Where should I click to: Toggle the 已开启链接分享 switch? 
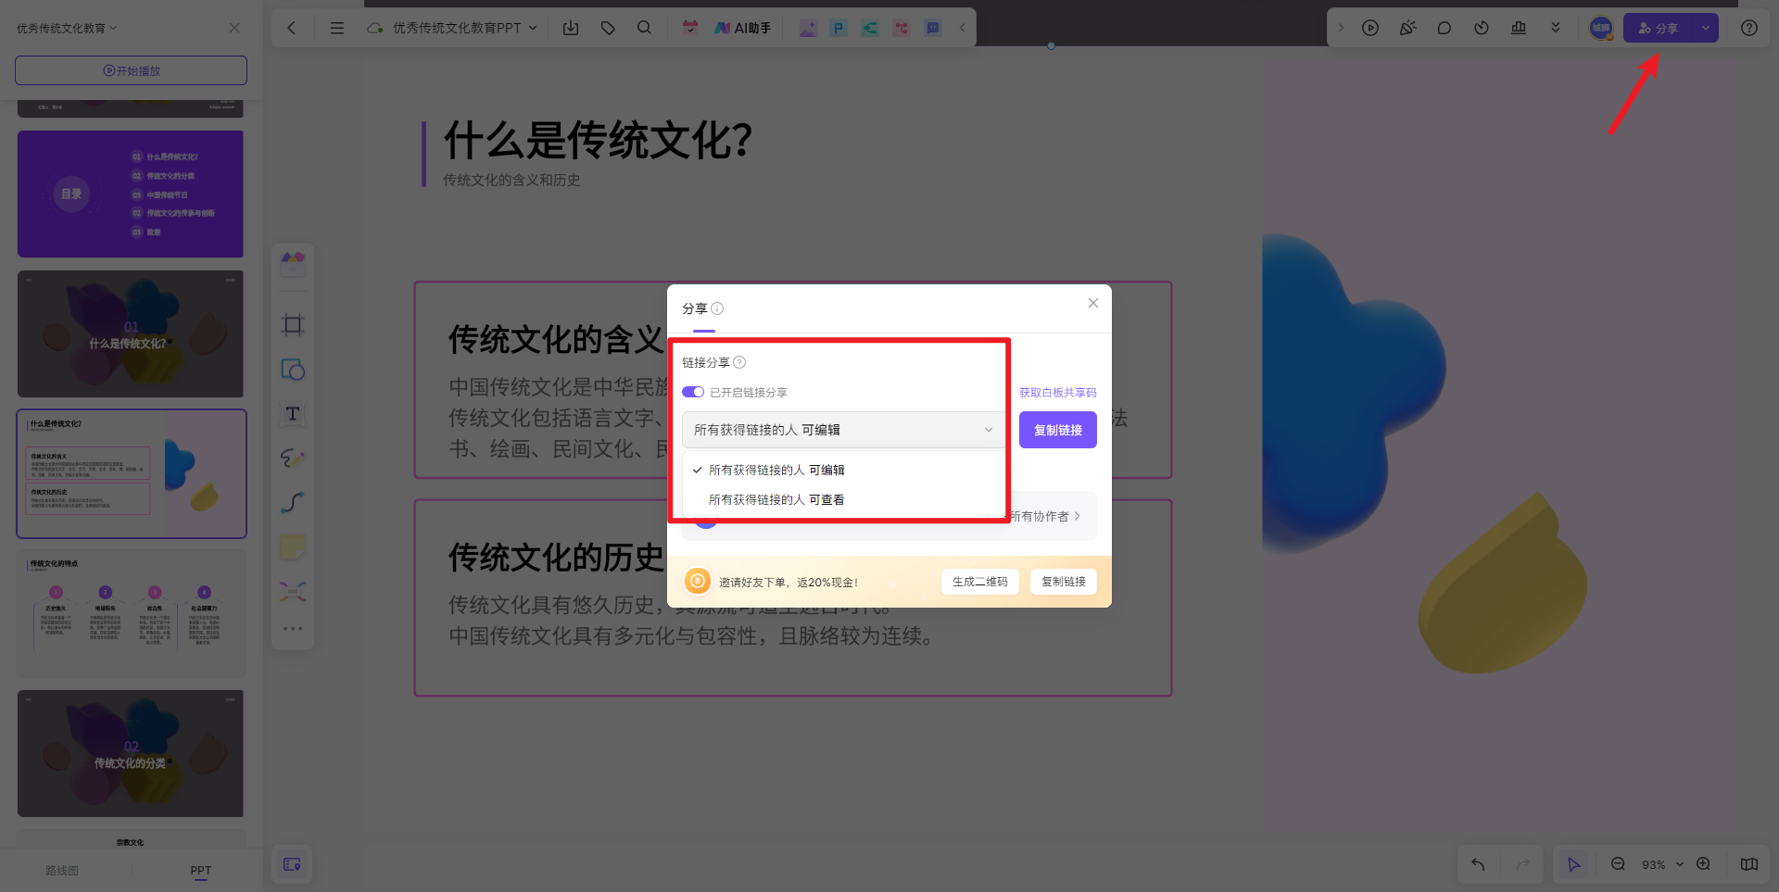tap(693, 392)
